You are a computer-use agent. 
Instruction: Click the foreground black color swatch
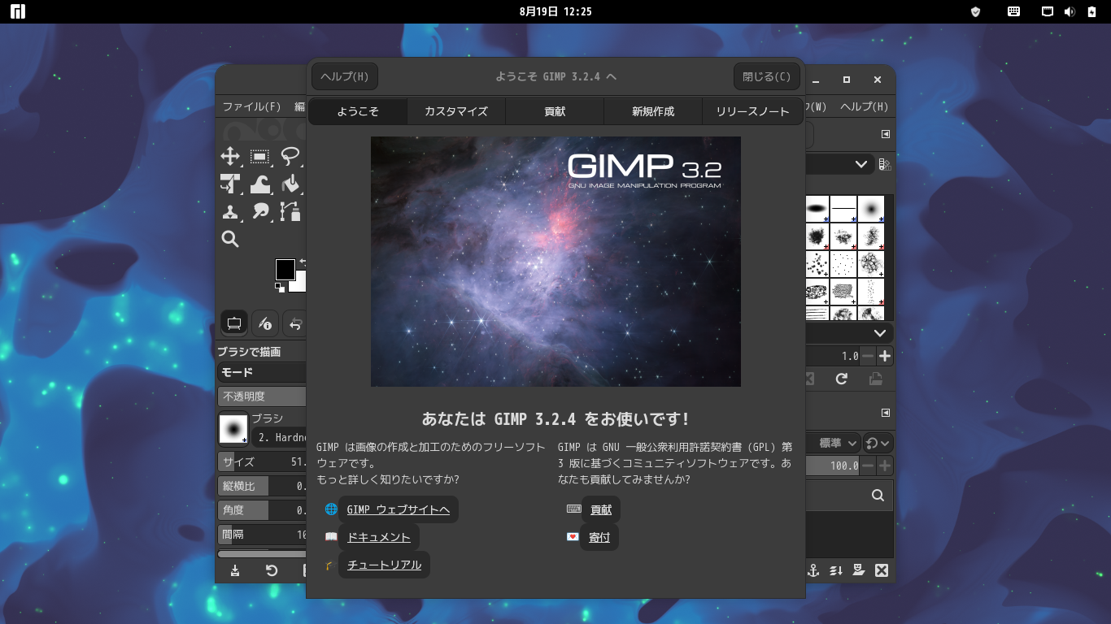[285, 269]
